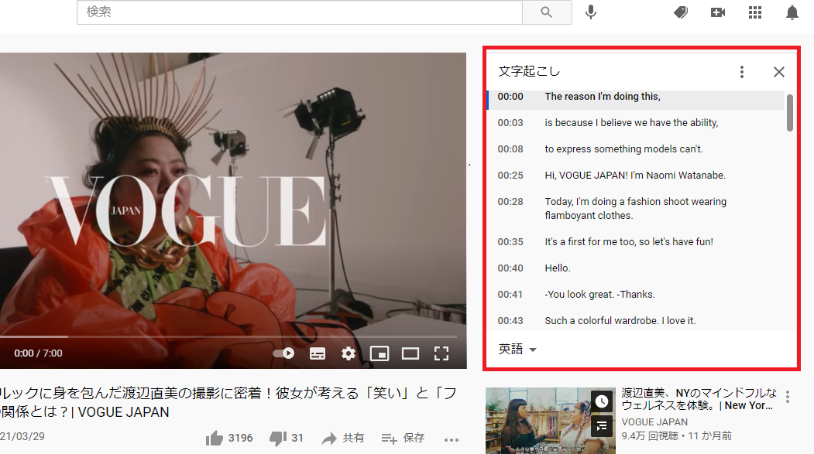Viewport: 814px width, 454px height.
Task: Jump to line "Such a colorful wardrobe"
Action: click(x=636, y=321)
